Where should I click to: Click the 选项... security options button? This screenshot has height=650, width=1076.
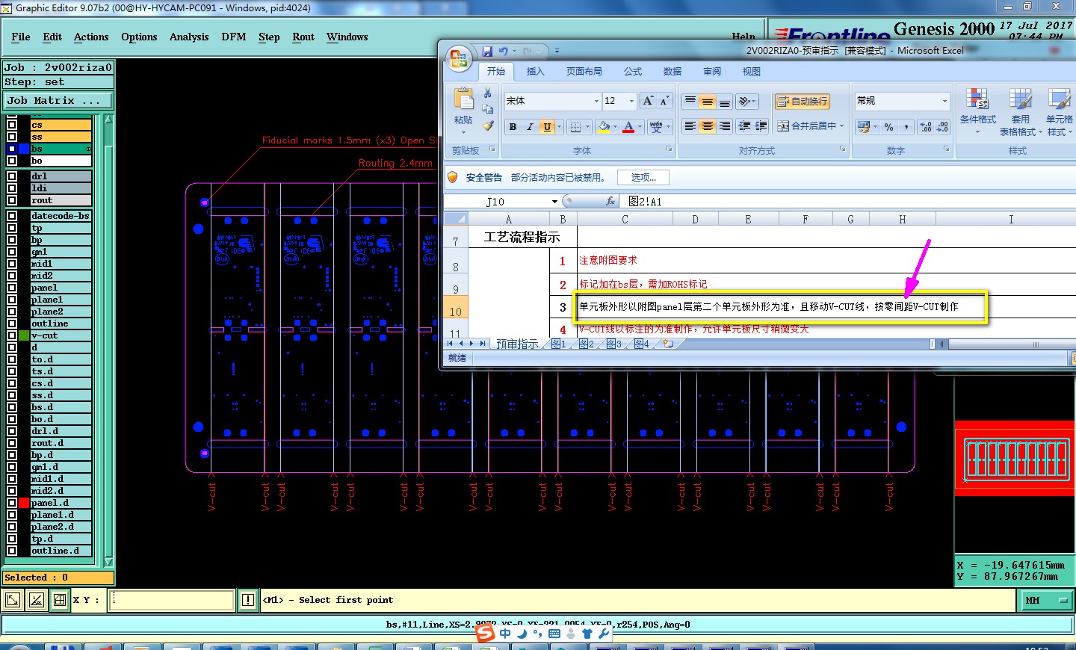pyautogui.click(x=643, y=178)
